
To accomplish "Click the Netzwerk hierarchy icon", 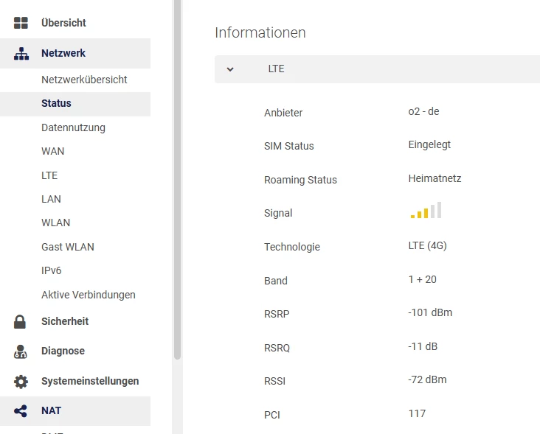I will pos(21,53).
